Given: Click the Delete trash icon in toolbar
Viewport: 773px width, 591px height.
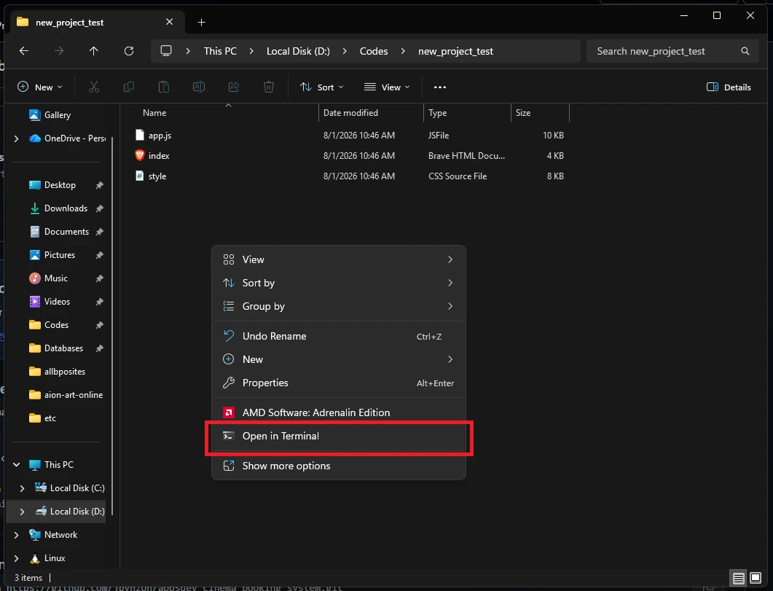Looking at the screenshot, I should coord(269,87).
